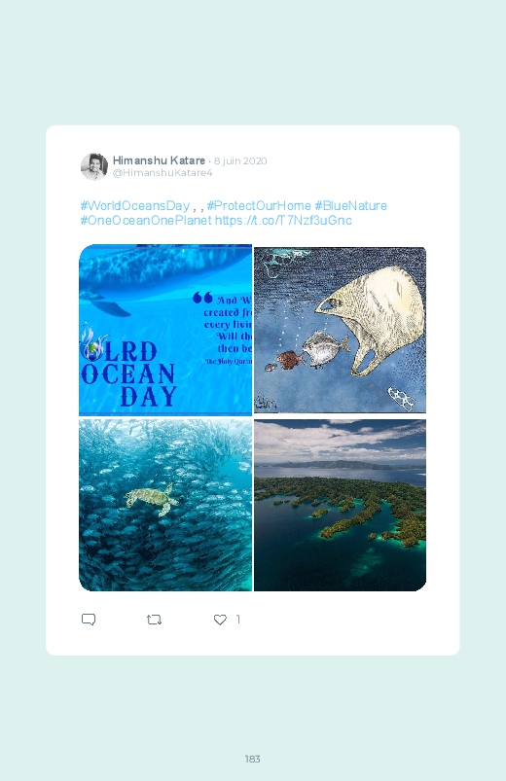Click the retweet arrows icon
Screen dimensions: 506x781
click(154, 620)
